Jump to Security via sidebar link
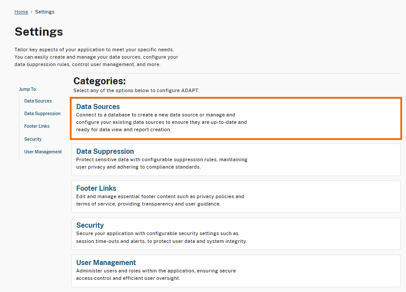Viewport: 406px width, 292px height. pos(33,139)
